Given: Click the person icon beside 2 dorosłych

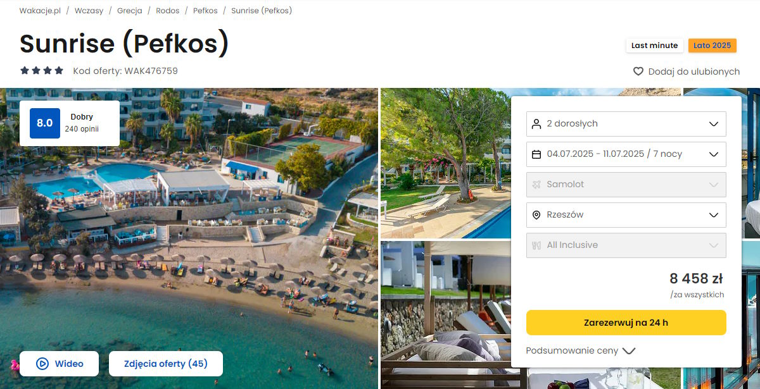Looking at the screenshot, I should (536, 123).
